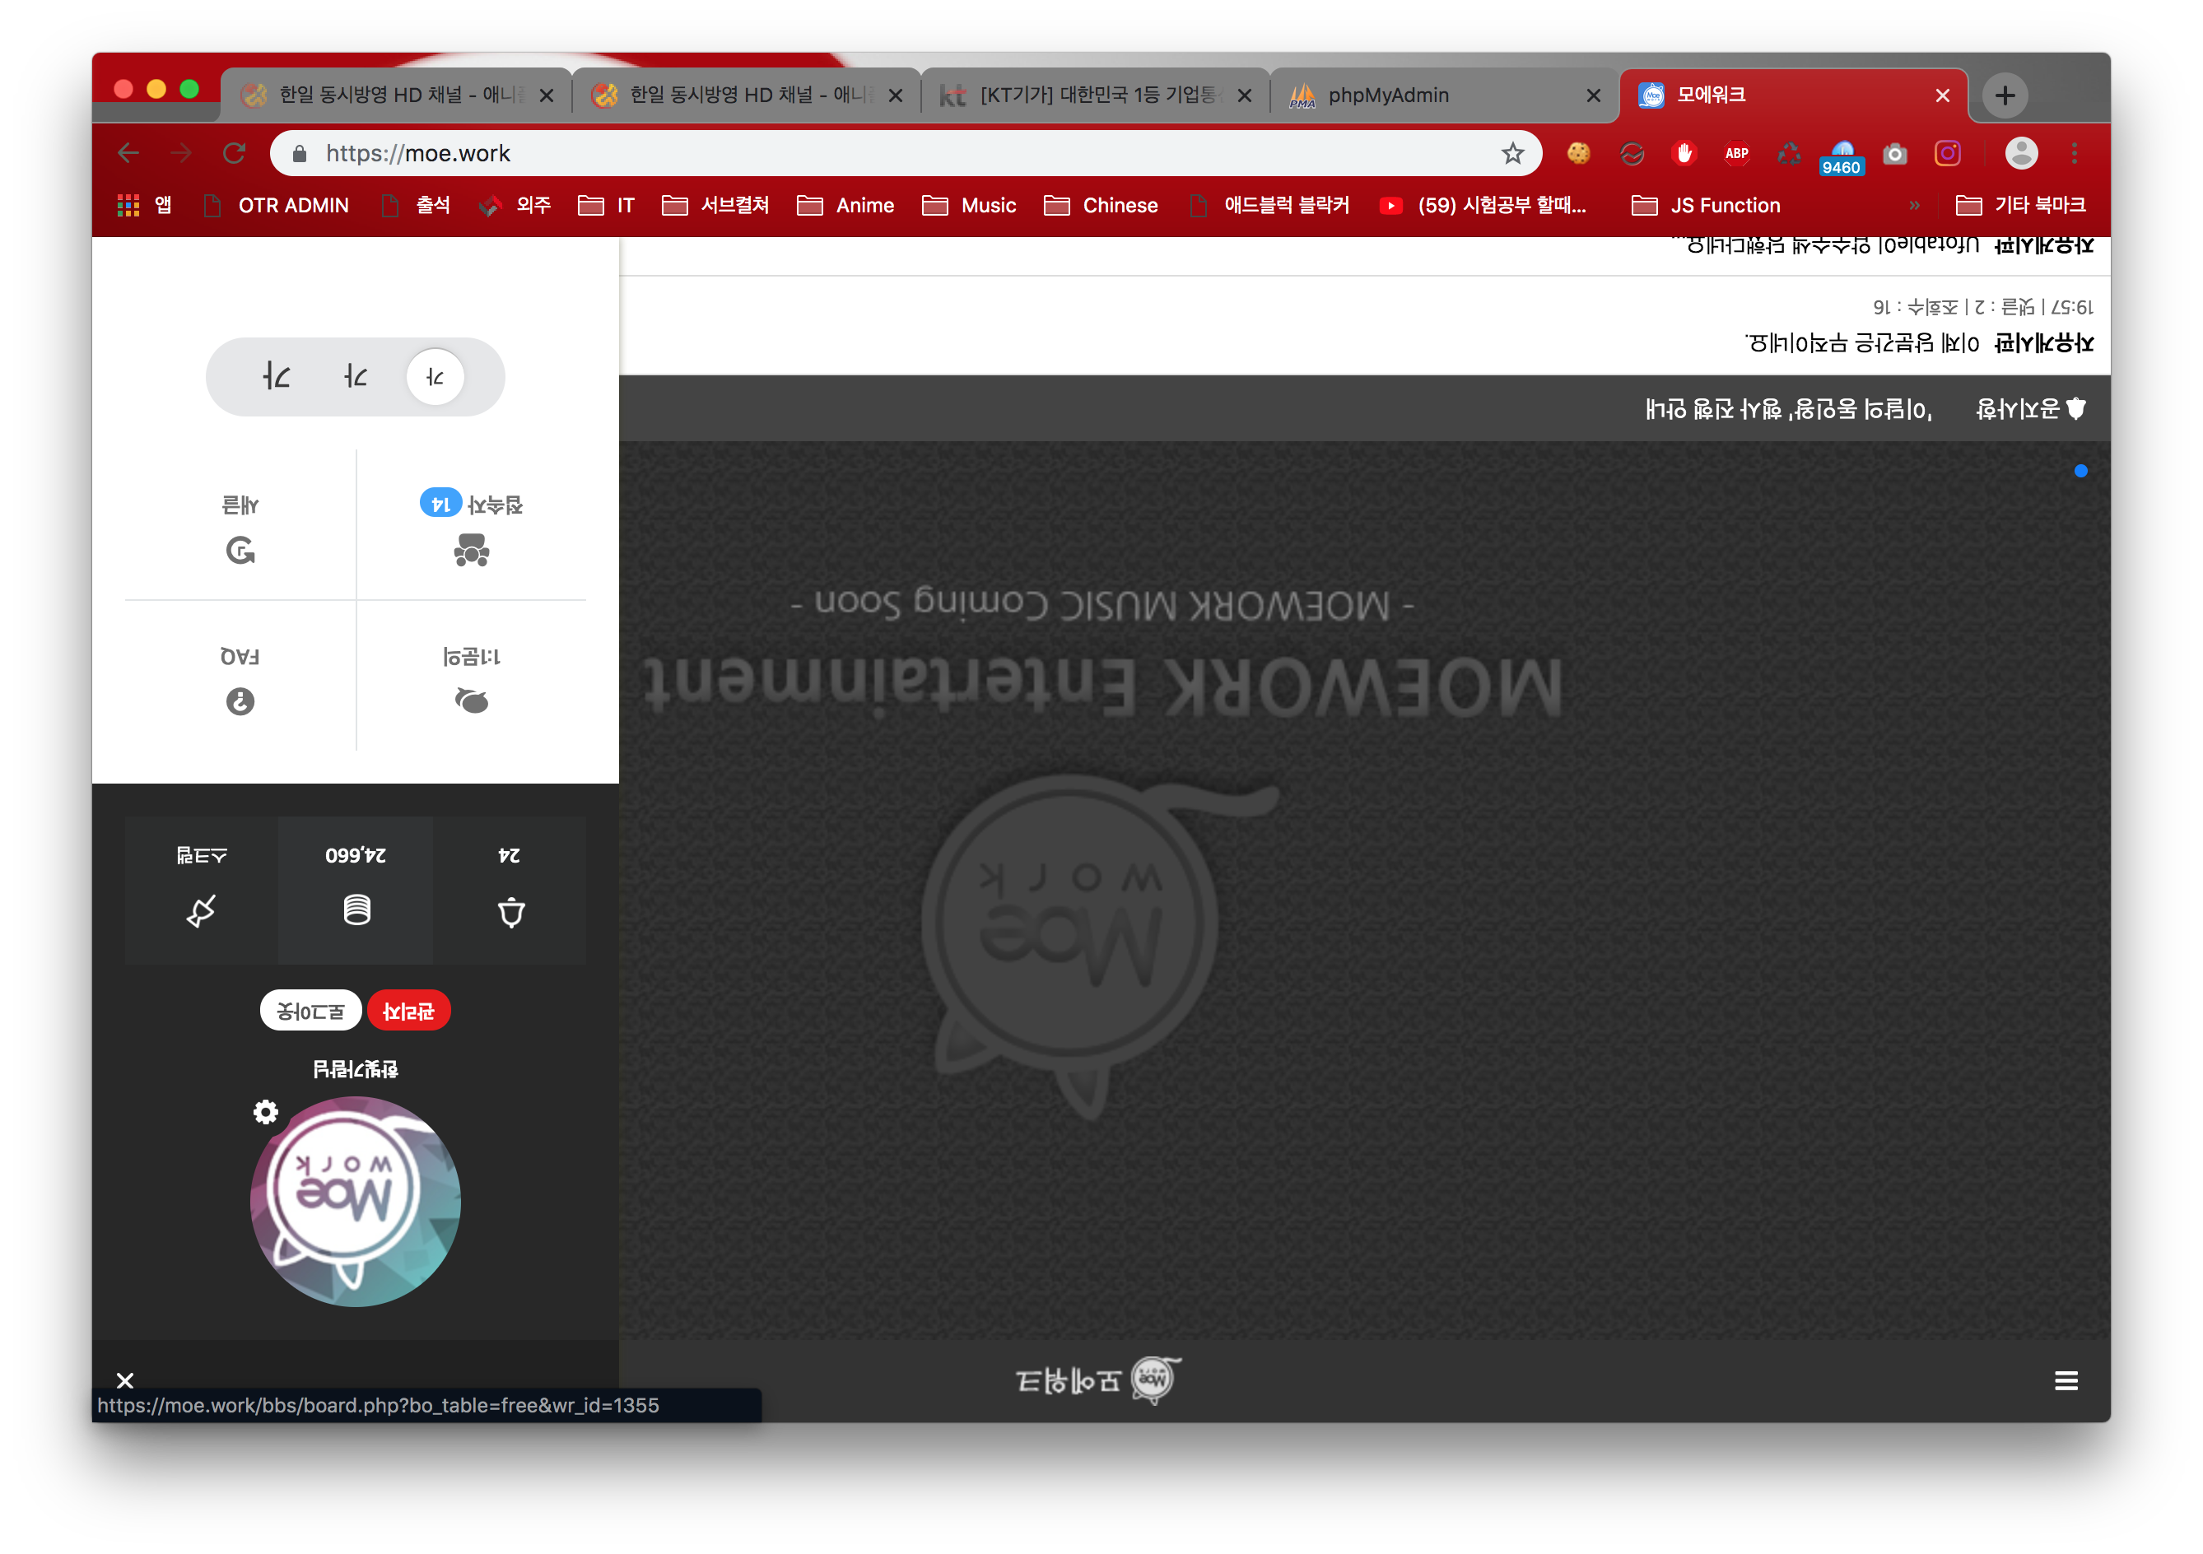Click the recycle arrows extension icon
The image size is (2203, 1554).
1790,153
